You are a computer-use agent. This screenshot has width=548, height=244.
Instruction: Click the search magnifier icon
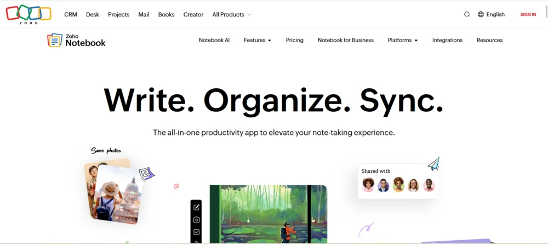(x=467, y=14)
